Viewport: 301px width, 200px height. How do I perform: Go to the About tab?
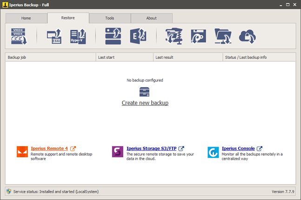152,18
